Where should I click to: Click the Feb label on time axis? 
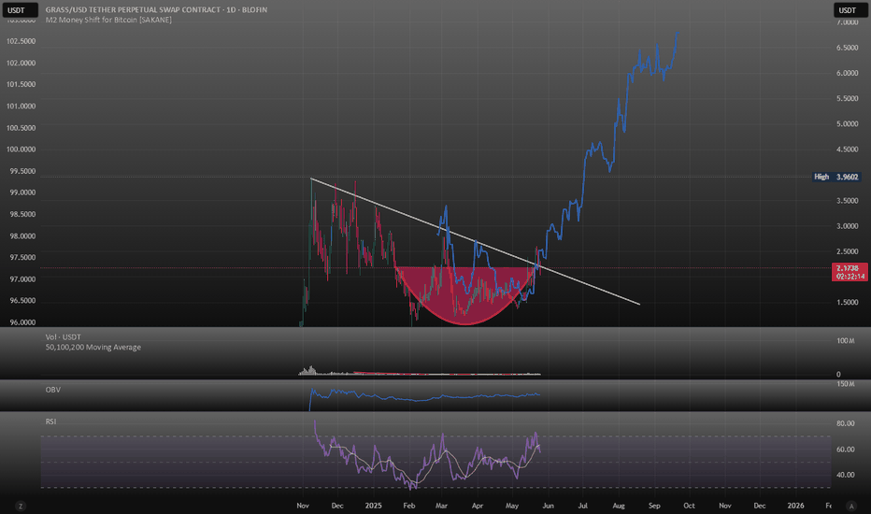point(408,506)
